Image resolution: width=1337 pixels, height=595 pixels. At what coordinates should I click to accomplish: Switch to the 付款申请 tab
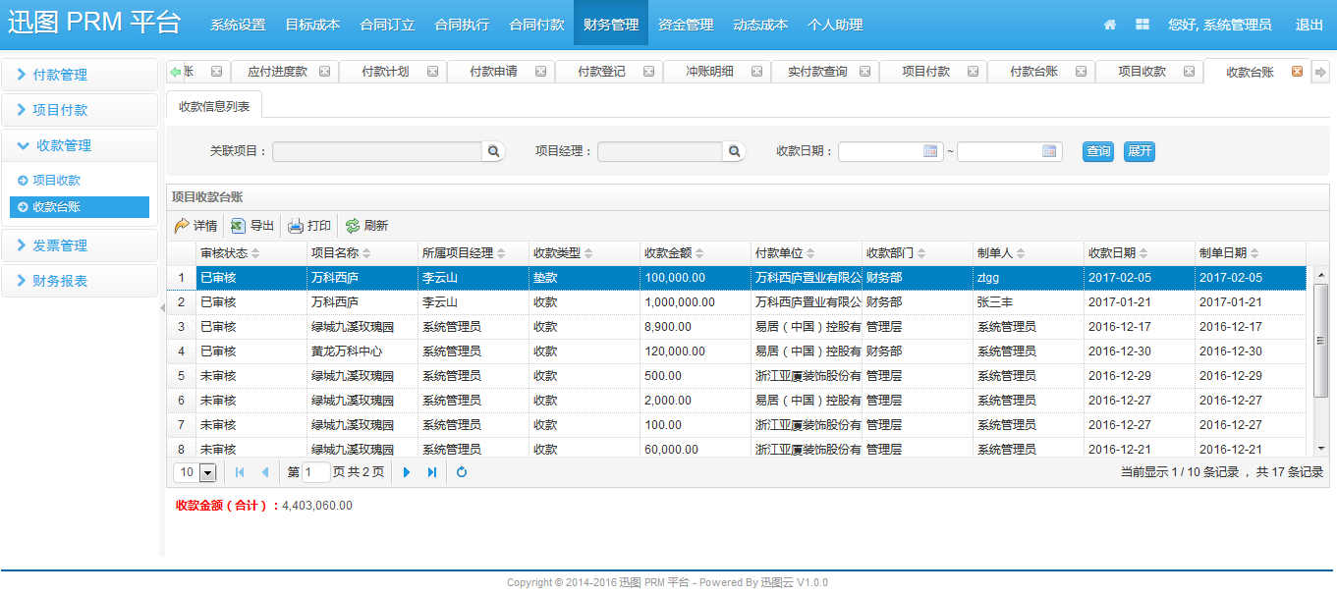493,72
